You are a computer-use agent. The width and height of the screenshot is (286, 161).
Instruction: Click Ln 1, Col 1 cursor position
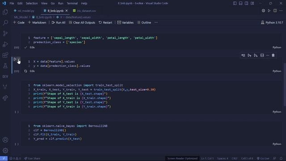[x=207, y=158]
